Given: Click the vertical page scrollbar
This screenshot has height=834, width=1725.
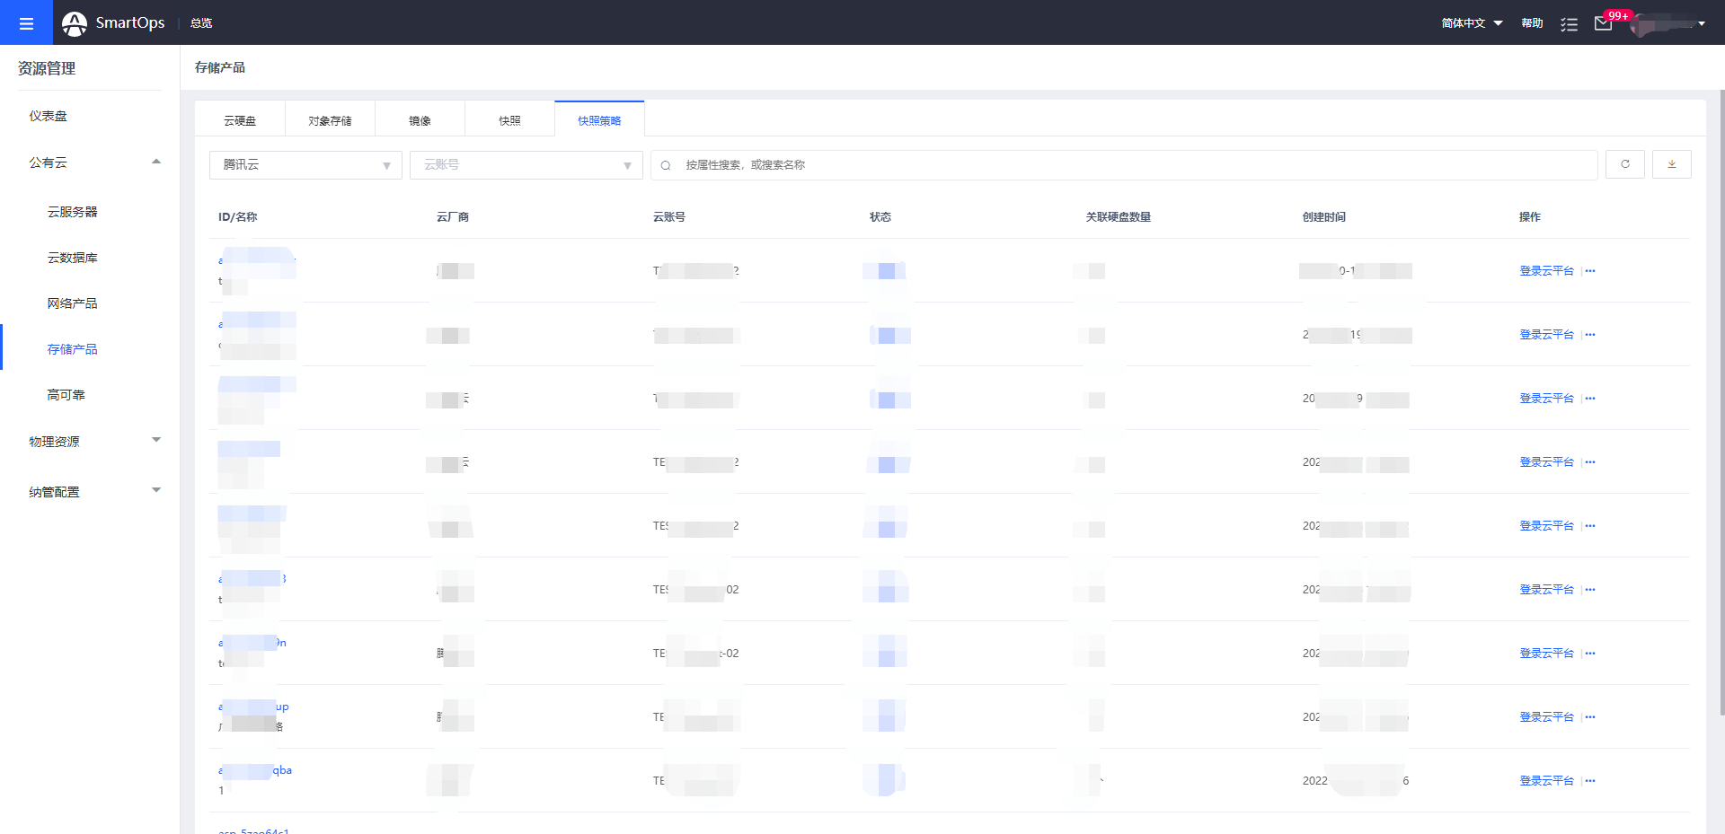Looking at the screenshot, I should point(1721,402).
